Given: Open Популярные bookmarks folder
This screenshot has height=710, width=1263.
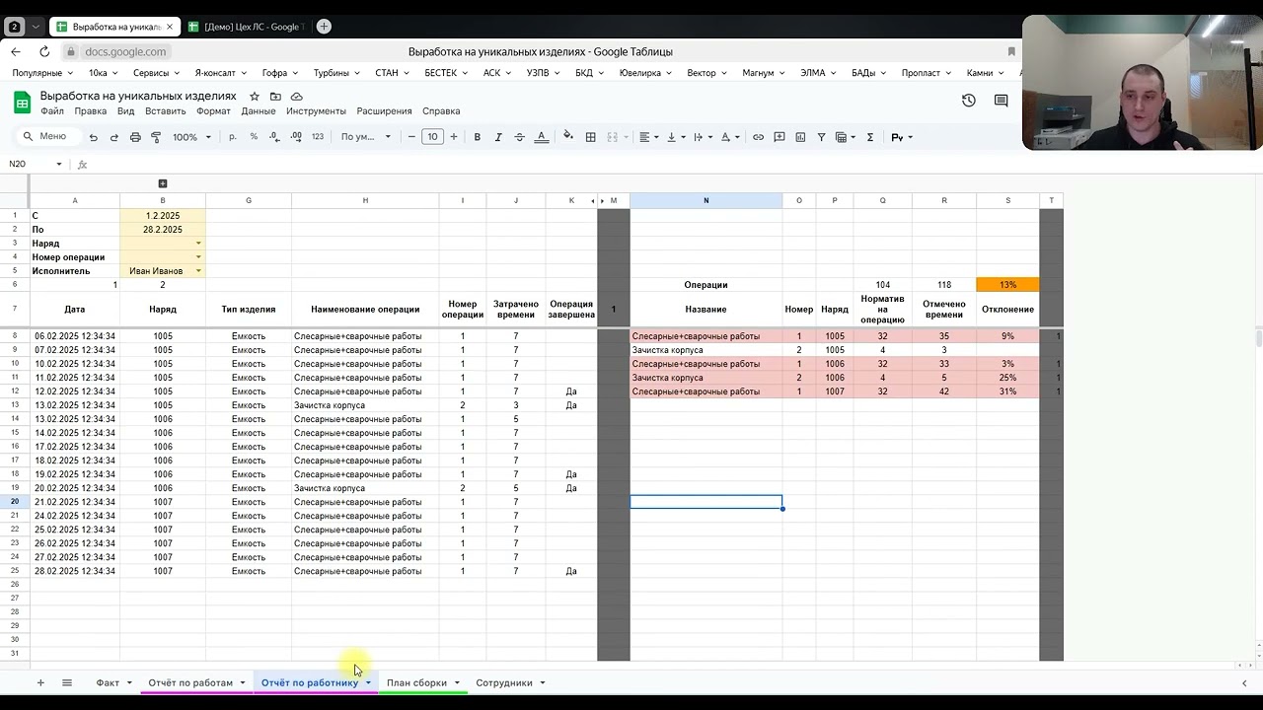Looking at the screenshot, I should (41, 73).
